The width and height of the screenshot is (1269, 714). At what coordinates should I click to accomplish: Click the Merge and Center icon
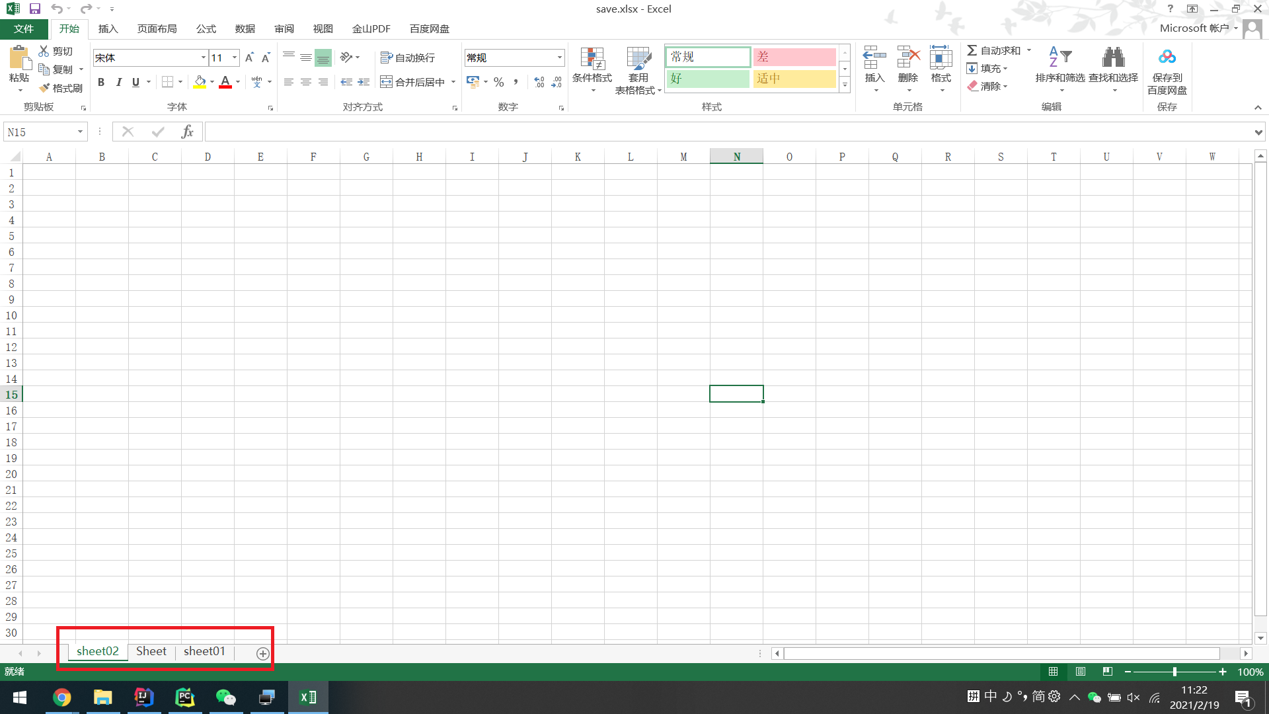pyautogui.click(x=387, y=82)
